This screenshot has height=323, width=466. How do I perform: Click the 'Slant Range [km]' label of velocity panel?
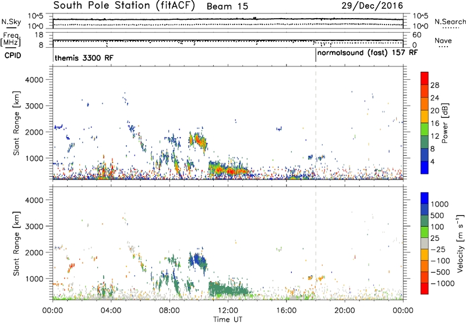point(16,243)
